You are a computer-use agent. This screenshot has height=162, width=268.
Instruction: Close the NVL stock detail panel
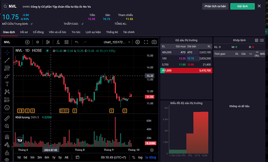(x=259, y=6)
